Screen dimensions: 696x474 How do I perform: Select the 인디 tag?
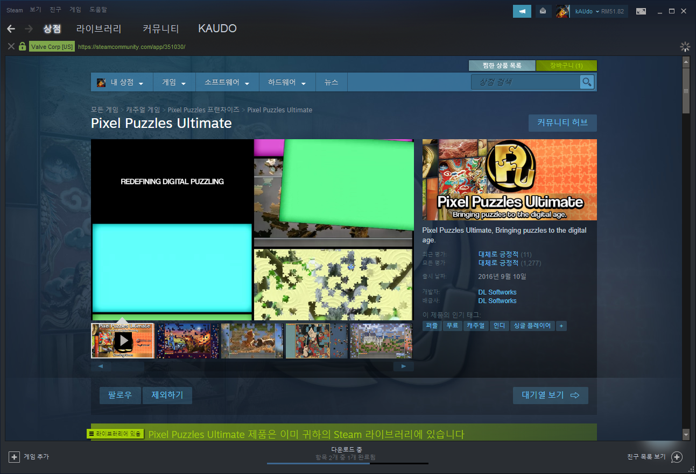coord(500,326)
